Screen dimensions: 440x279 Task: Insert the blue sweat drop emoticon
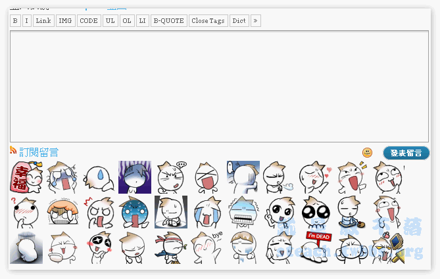99,178
